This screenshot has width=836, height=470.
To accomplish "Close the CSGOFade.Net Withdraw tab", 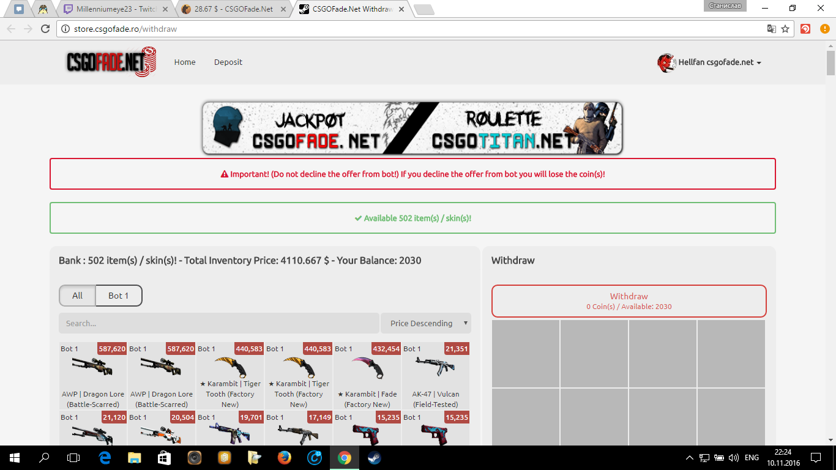I will point(401,9).
